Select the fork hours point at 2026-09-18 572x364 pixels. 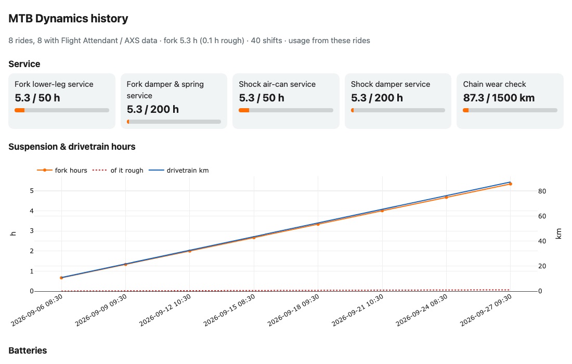coord(318,224)
